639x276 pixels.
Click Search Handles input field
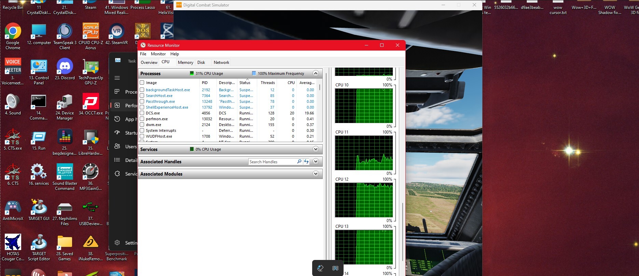[272, 162]
